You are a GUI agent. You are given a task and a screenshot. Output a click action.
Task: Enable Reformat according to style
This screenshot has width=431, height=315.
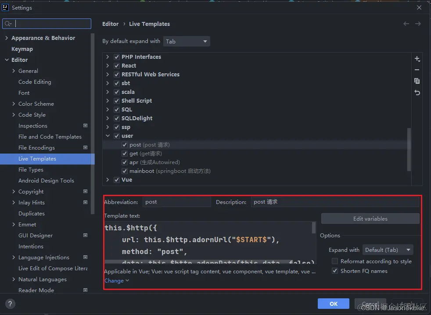pyautogui.click(x=335, y=261)
